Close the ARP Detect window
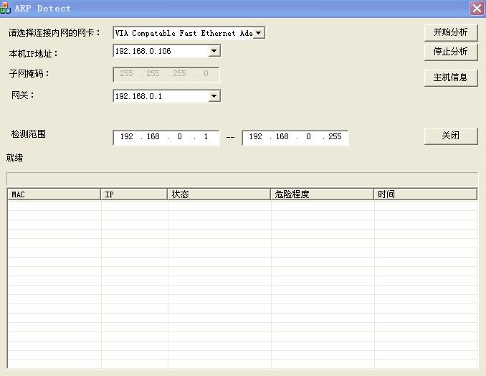This screenshot has width=486, height=376. pyautogui.click(x=477, y=8)
